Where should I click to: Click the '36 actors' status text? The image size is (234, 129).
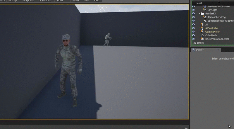pos(198,43)
